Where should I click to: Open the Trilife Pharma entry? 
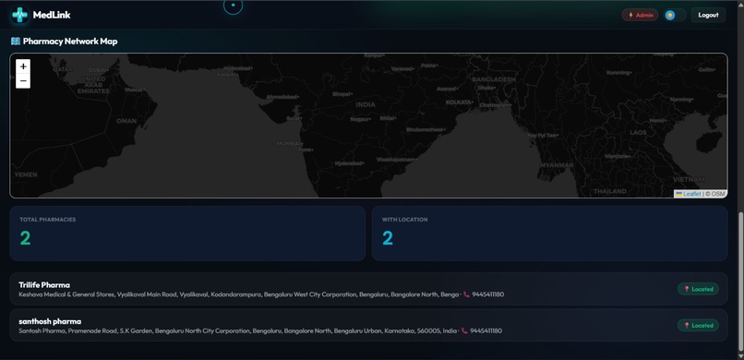(368, 289)
